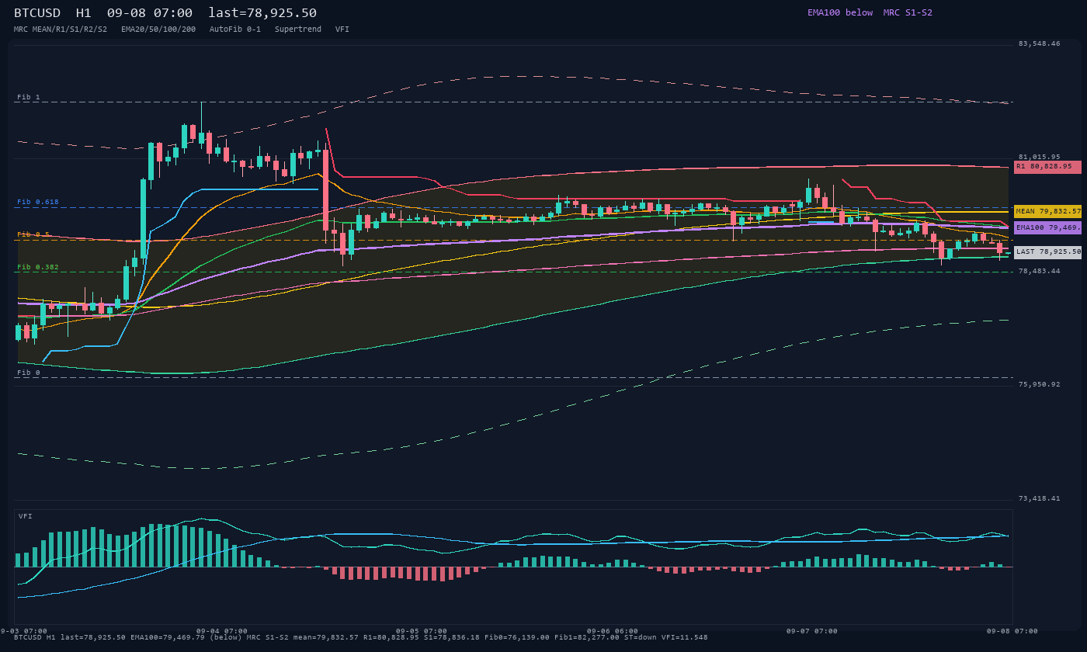1087x652 pixels.
Task: Click the red R1 80,828.95 price tag
Action: (x=1047, y=166)
